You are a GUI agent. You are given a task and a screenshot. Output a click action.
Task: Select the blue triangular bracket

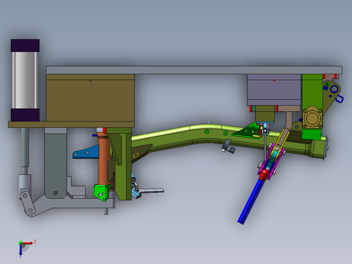(x=86, y=153)
